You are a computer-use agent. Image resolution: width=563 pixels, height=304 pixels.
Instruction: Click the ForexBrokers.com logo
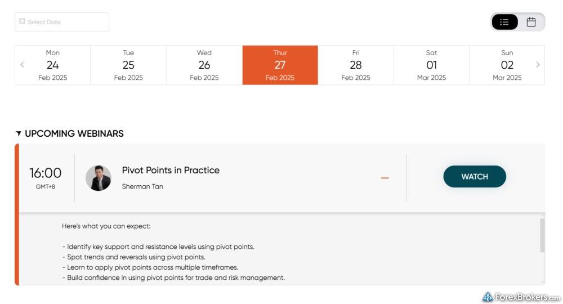tap(521, 297)
